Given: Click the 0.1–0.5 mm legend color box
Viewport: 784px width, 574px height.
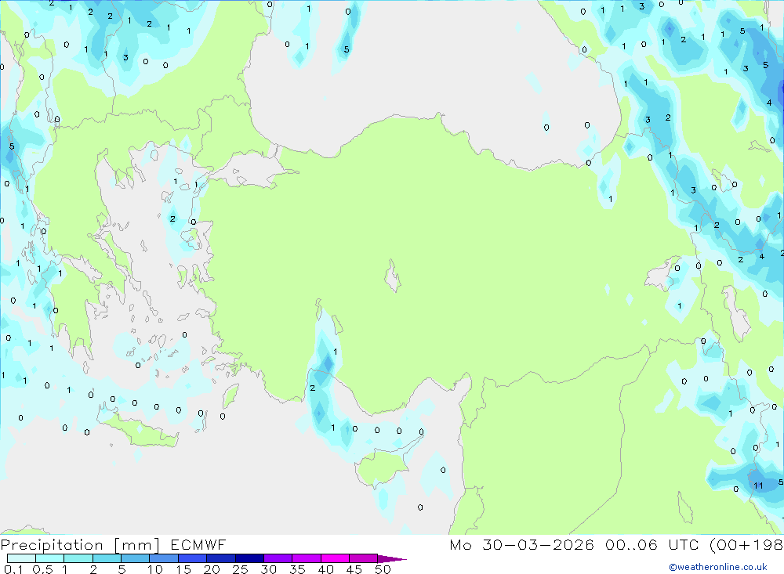Looking at the screenshot, I should point(21,558).
